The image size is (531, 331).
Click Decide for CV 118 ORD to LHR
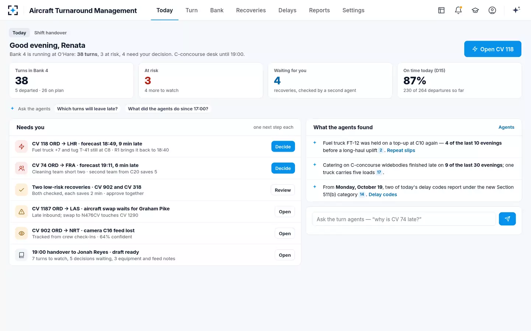[x=283, y=147]
